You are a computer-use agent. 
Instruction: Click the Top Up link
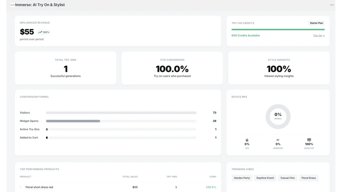(318, 35)
